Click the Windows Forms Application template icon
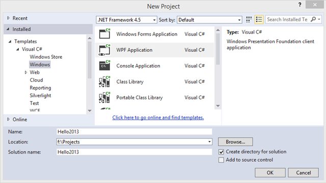The height and width of the screenshot is (183, 326). pos(104,34)
